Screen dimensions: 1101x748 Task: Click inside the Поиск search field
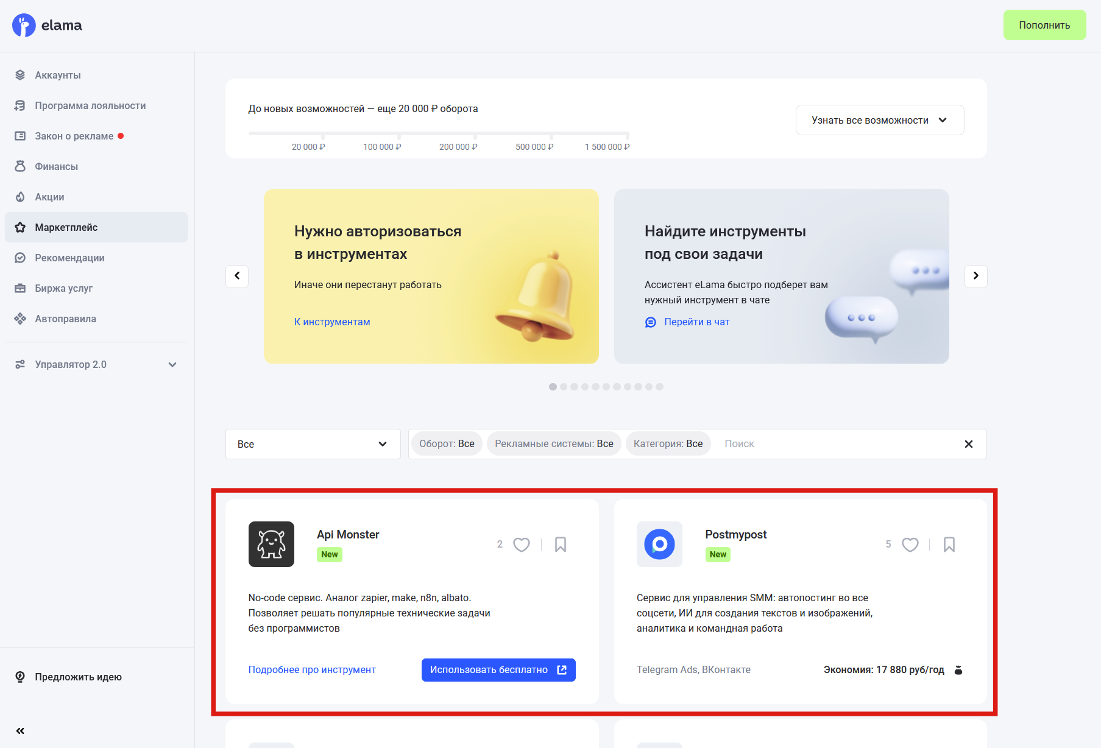click(x=792, y=443)
